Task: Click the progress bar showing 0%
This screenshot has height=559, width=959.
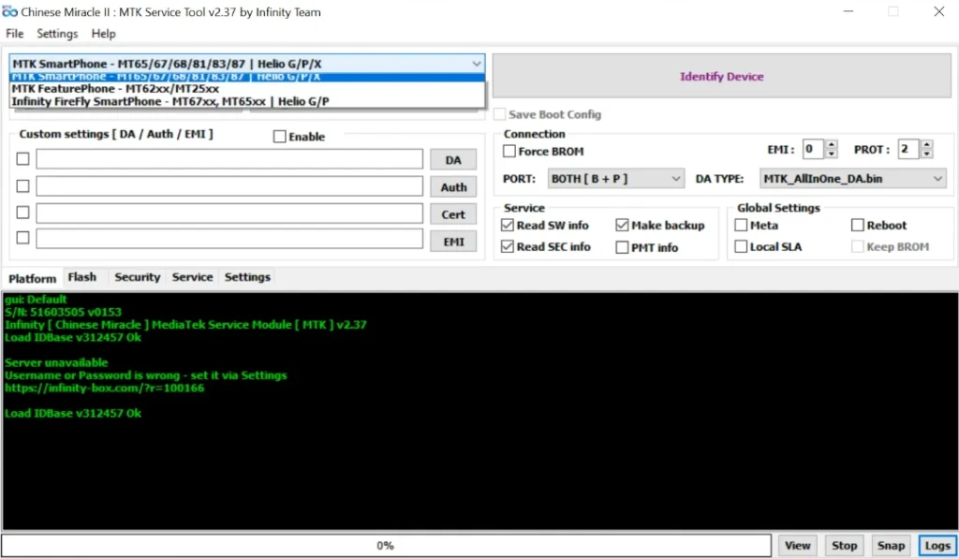Action: point(386,545)
